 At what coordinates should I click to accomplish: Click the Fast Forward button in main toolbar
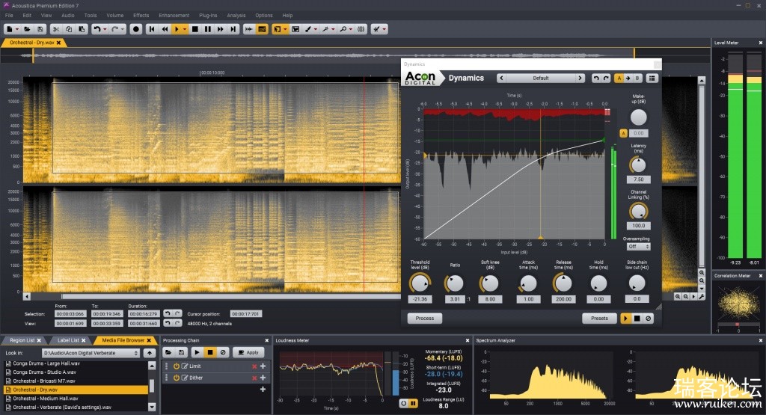(x=221, y=29)
